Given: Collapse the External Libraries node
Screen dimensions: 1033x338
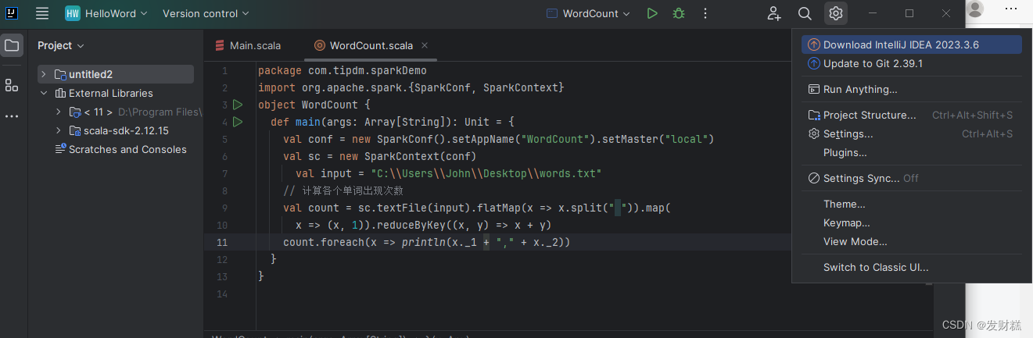Looking at the screenshot, I should pos(44,93).
